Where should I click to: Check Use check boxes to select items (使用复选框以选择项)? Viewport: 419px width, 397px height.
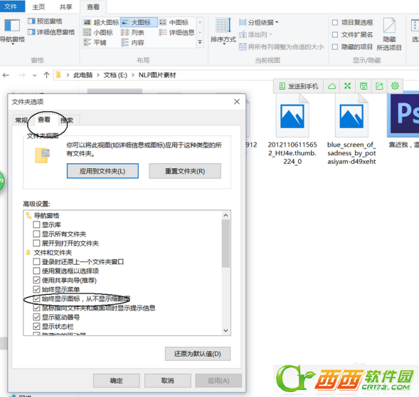pos(37,271)
